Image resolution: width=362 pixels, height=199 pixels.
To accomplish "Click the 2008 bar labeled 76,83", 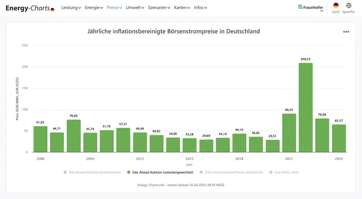I will pyautogui.click(x=73, y=136).
